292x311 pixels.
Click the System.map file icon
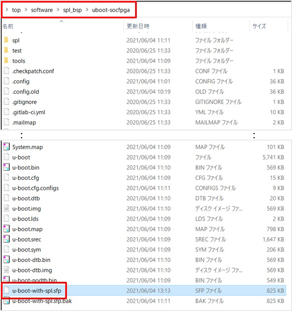pos(6,147)
